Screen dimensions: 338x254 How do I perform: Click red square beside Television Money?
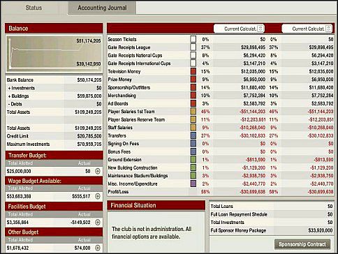point(193,71)
